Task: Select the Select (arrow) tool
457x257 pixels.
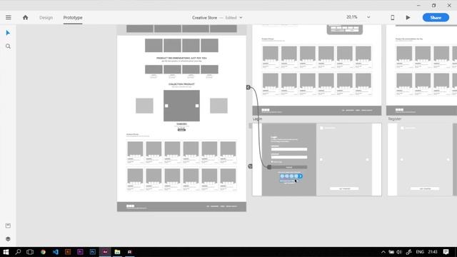Action: (x=8, y=33)
